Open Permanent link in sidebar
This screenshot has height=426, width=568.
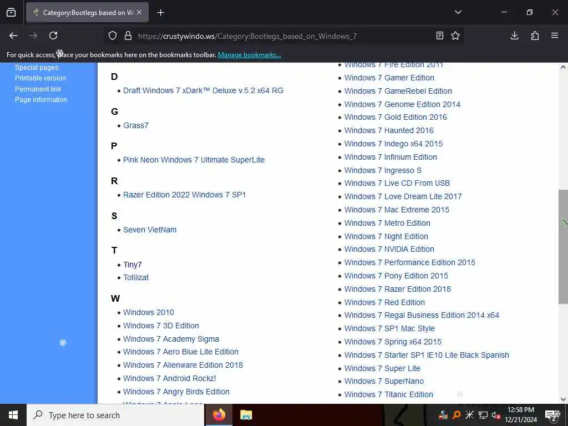click(x=38, y=89)
